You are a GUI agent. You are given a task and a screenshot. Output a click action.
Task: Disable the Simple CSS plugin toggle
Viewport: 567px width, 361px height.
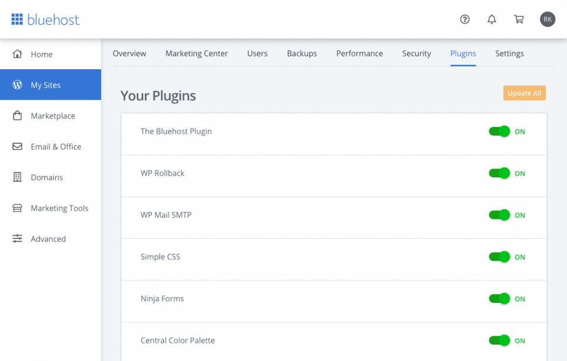click(x=499, y=257)
